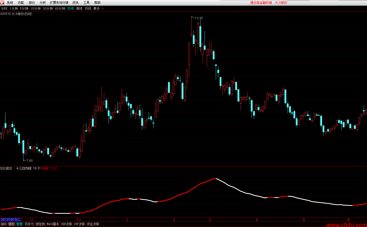Open the 工具 menu
The height and width of the screenshot is (227, 367).
[x=87, y=3]
